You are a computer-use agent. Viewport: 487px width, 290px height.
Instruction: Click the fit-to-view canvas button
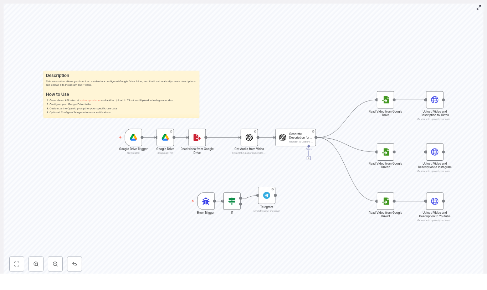click(17, 264)
